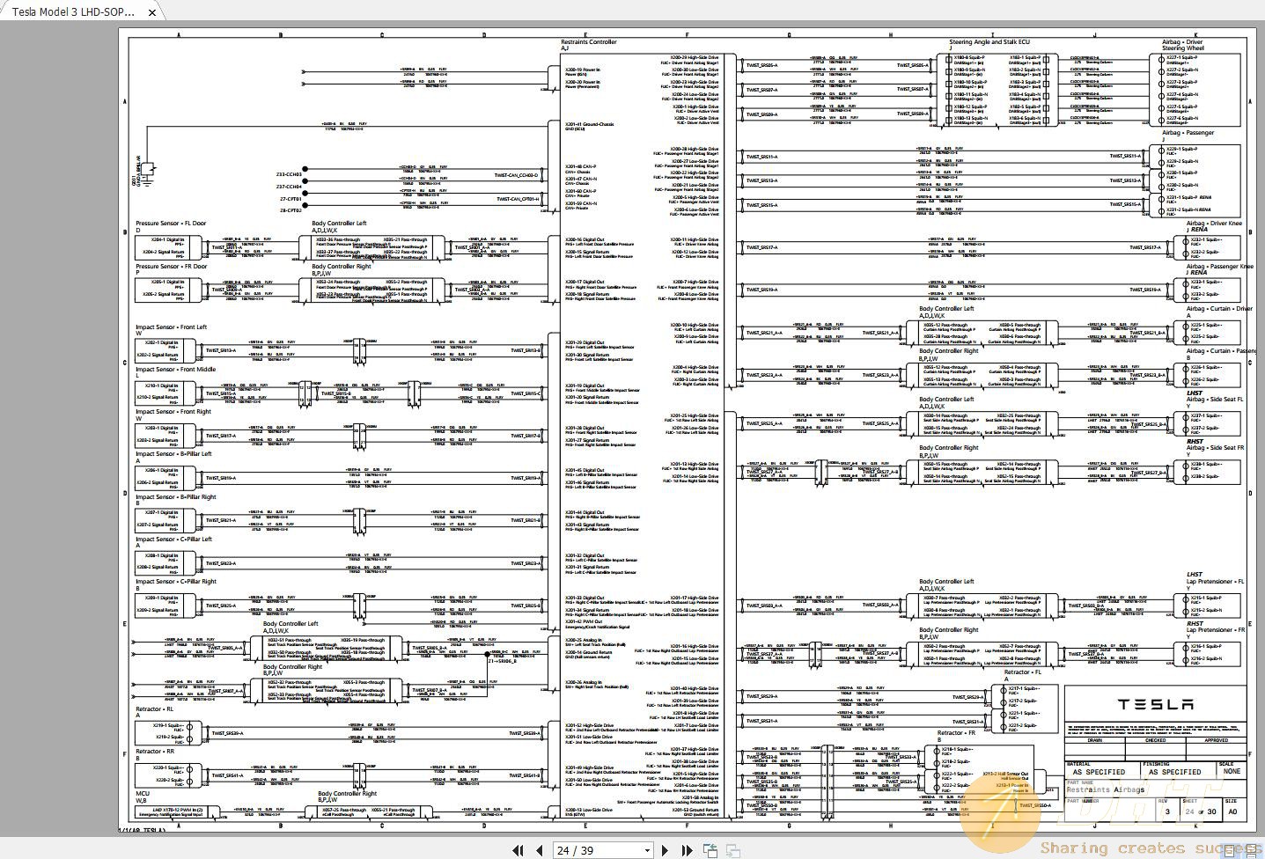1265x859 pixels.
Task: Click the greyed-out next view button
Action: (732, 850)
